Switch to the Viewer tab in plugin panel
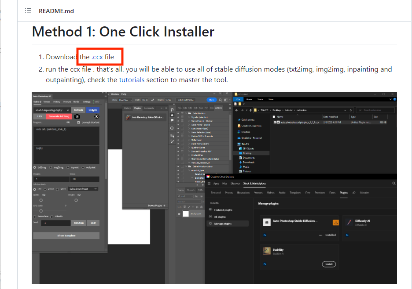The width and height of the screenshot is (412, 289). point(47,102)
